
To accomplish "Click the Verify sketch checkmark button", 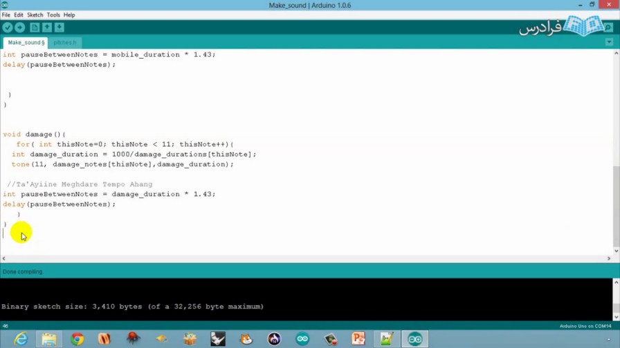I will pos(8,28).
